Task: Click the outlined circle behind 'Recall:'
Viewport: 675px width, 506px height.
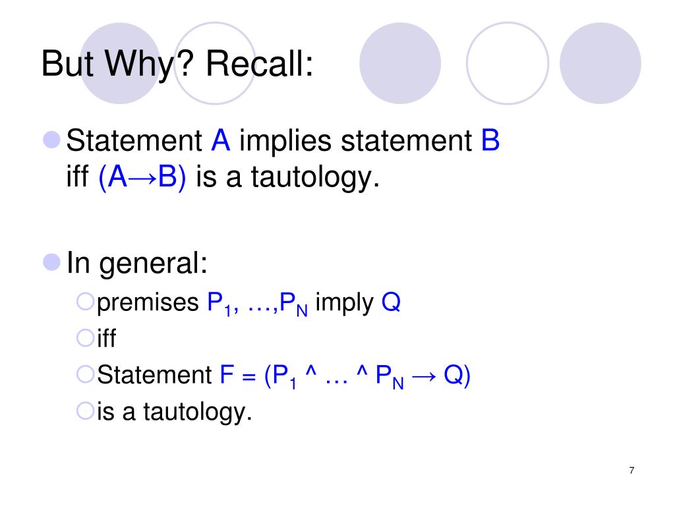Action: (215, 63)
